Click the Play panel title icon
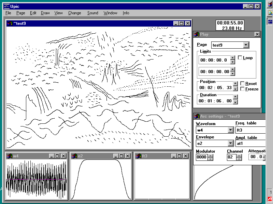Screen dimensions: 273x204 click(x=197, y=34)
